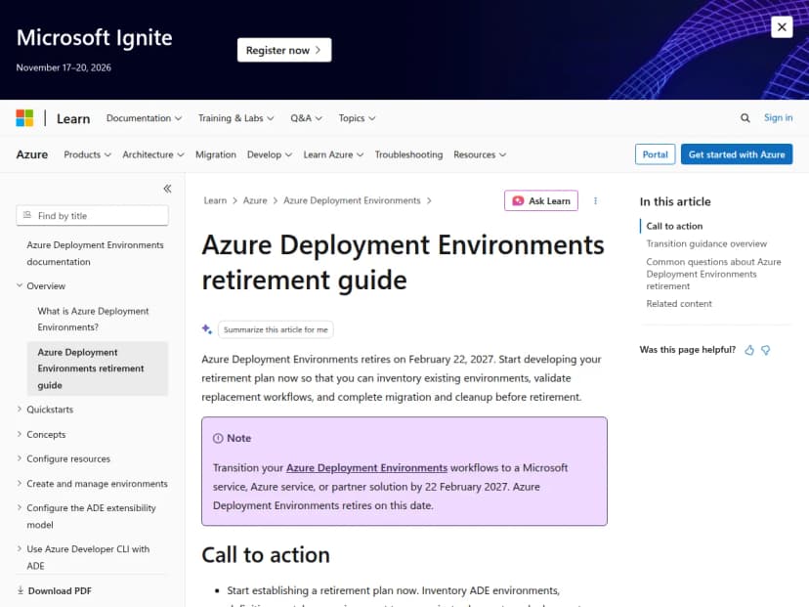The width and height of the screenshot is (809, 607).
Task: Open the Documentation dropdown menu
Action: pyautogui.click(x=144, y=118)
